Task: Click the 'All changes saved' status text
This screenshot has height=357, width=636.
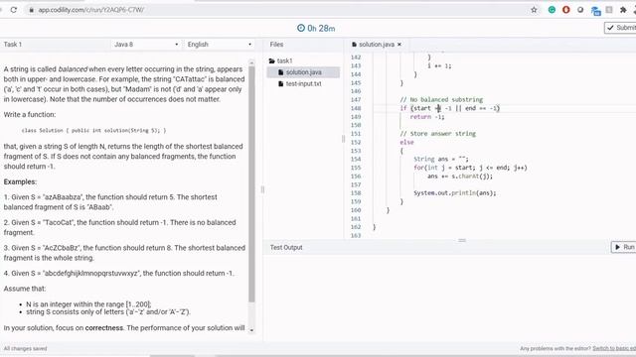Action: pyautogui.click(x=25, y=348)
